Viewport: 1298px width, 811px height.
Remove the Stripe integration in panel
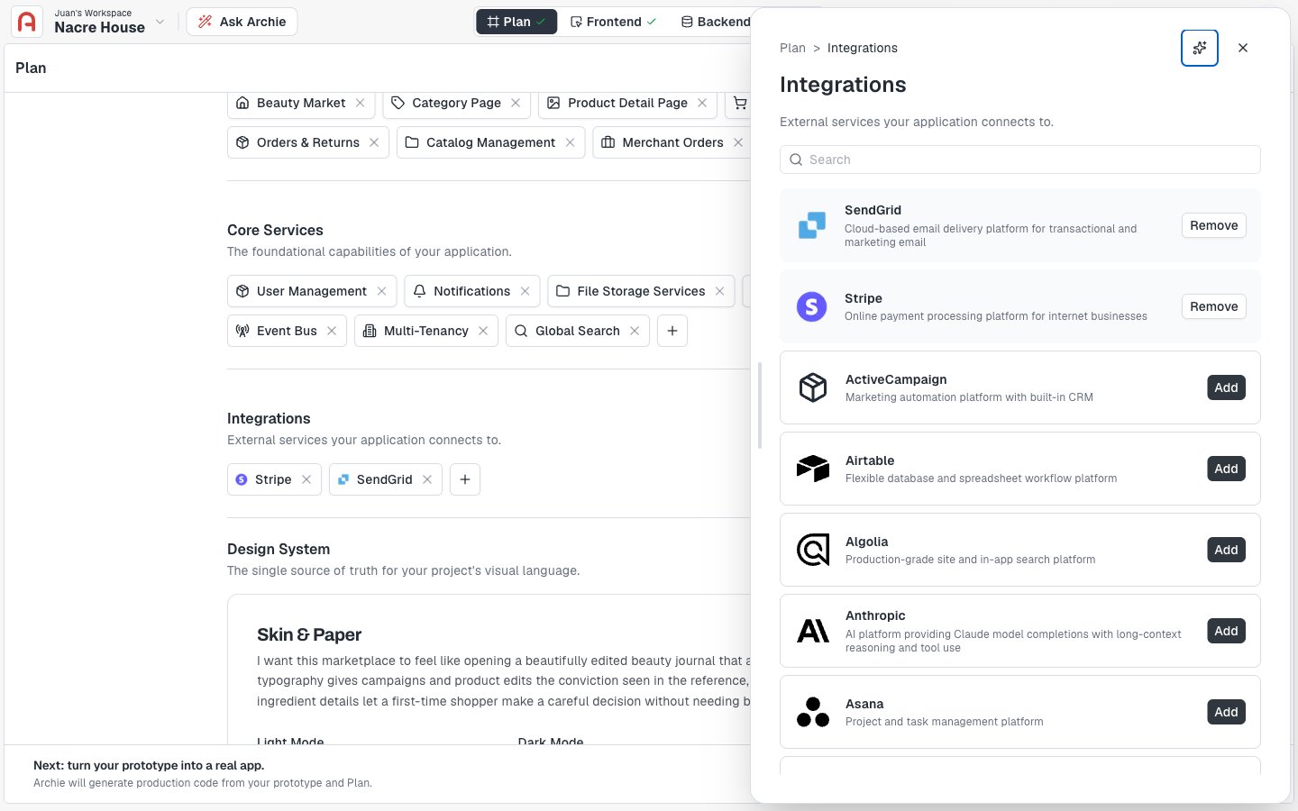[x=1213, y=306]
